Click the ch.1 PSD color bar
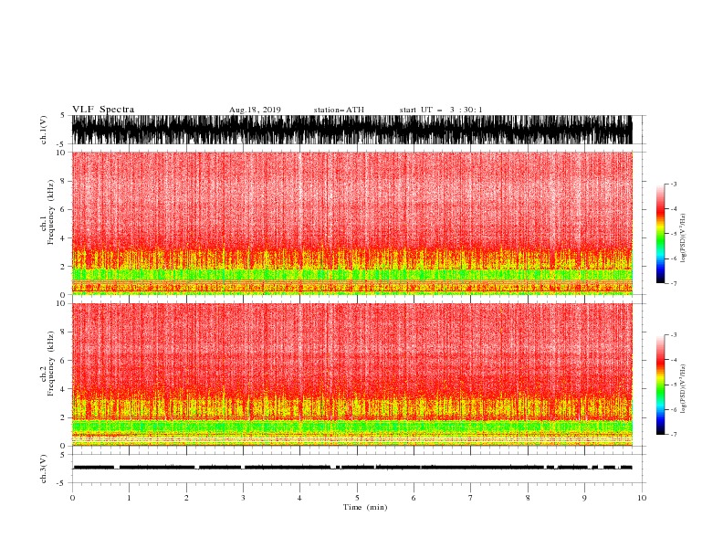The image size is (723, 559). tap(660, 234)
